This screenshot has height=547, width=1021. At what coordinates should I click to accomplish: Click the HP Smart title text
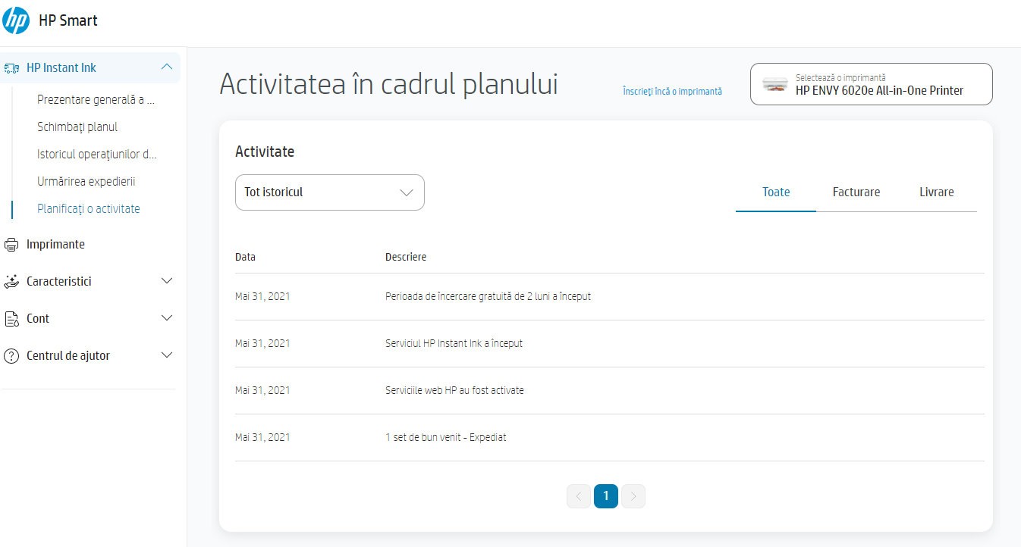pyautogui.click(x=68, y=20)
